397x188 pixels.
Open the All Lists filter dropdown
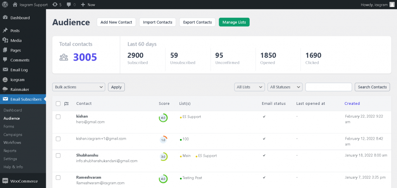249,87
